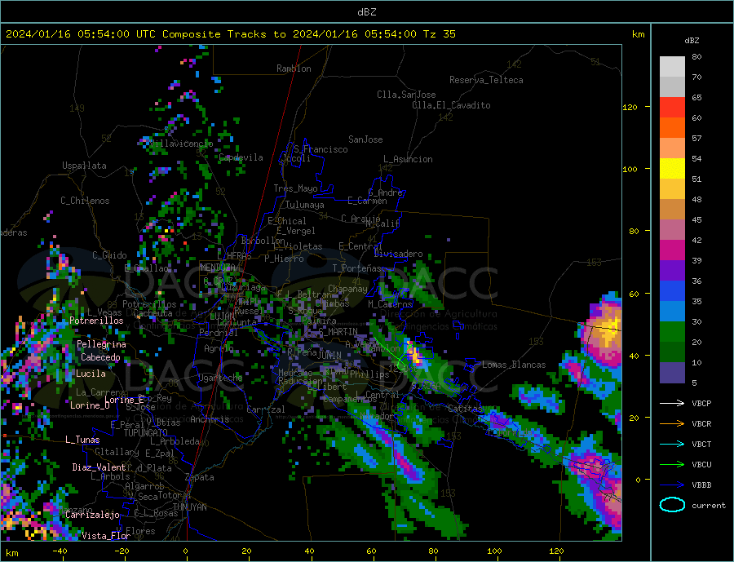Click the Zapata label

pos(200,477)
